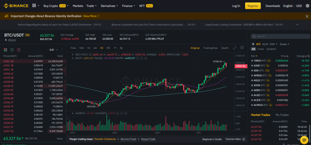Image resolution: width=311 pixels, height=145 pixels.
Task: Click the Register button
Action: tap(253, 6)
